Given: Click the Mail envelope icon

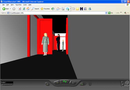Looking at the screenshot, I should pyautogui.click(x=58, y=9).
